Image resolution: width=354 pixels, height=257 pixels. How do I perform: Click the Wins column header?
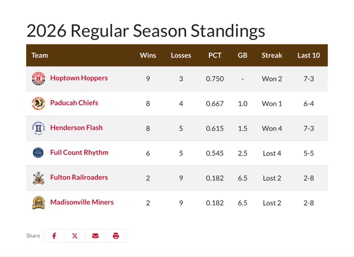pos(148,55)
